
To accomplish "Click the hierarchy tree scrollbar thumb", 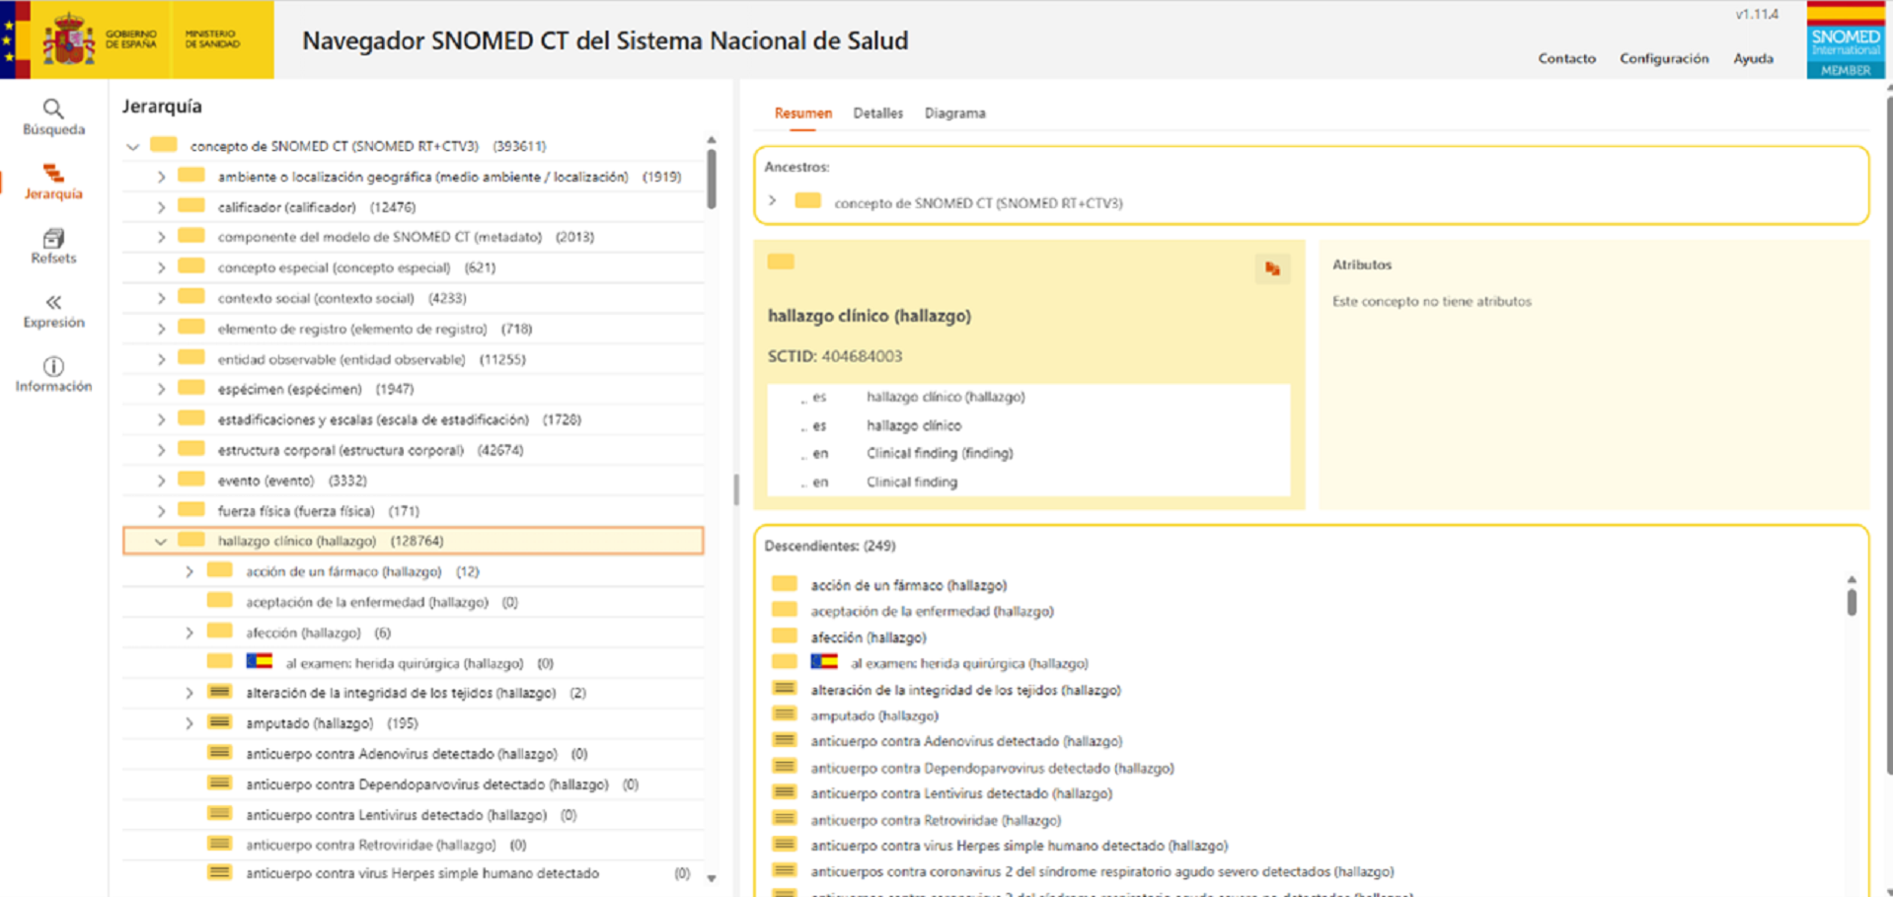I will [x=711, y=178].
